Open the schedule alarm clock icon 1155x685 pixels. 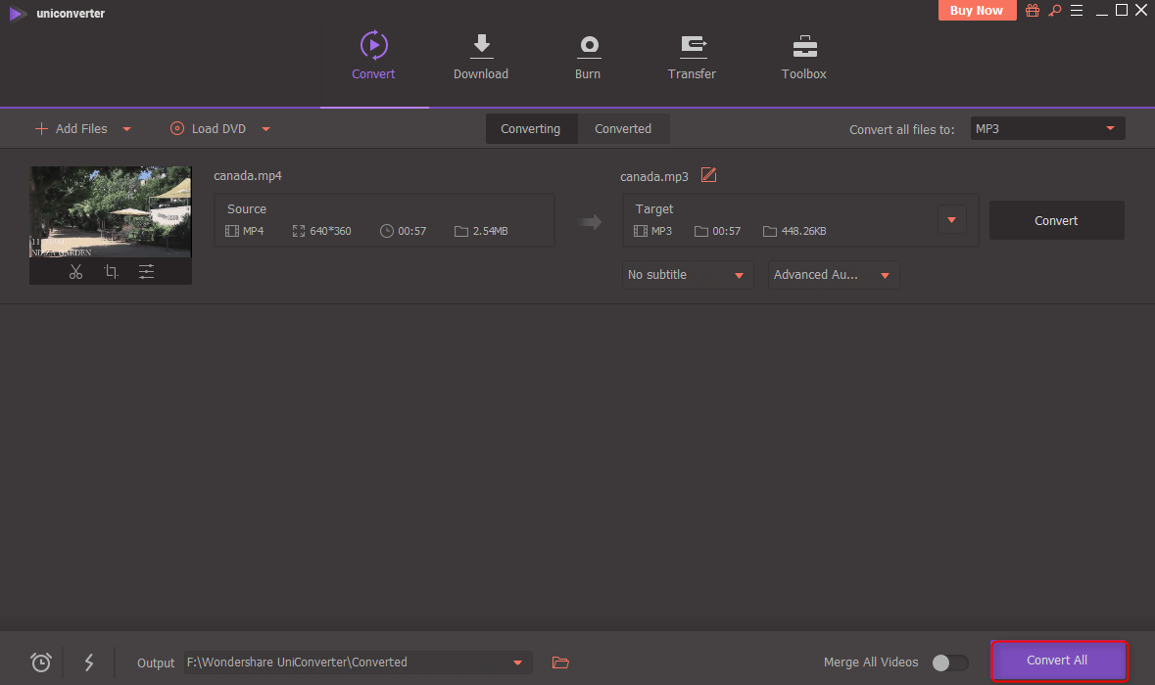(41, 662)
